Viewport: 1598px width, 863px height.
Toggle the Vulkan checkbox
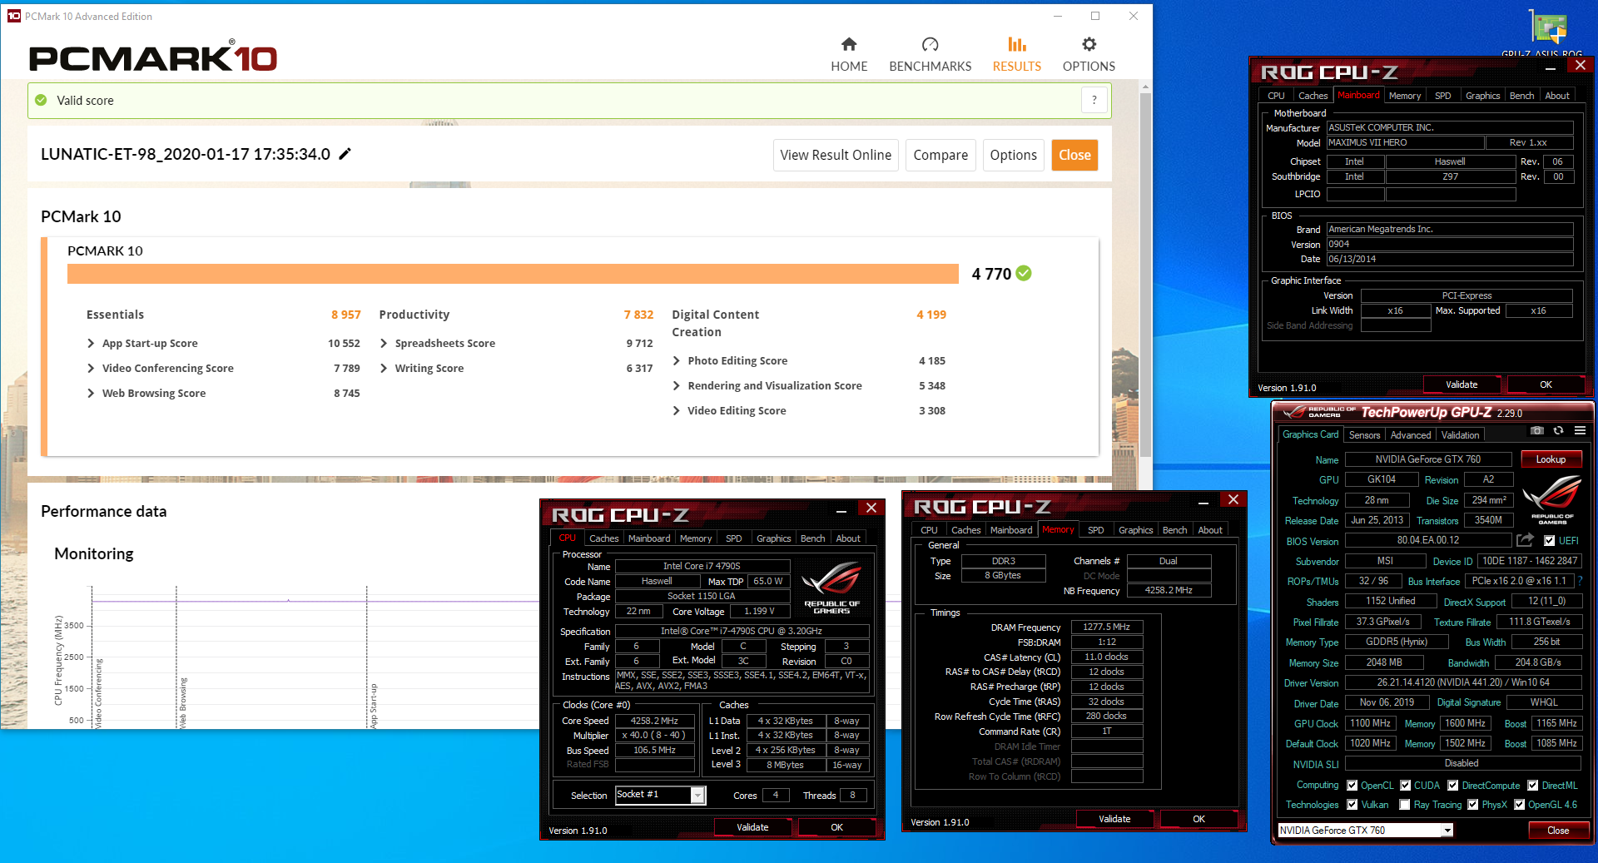coord(1352,804)
